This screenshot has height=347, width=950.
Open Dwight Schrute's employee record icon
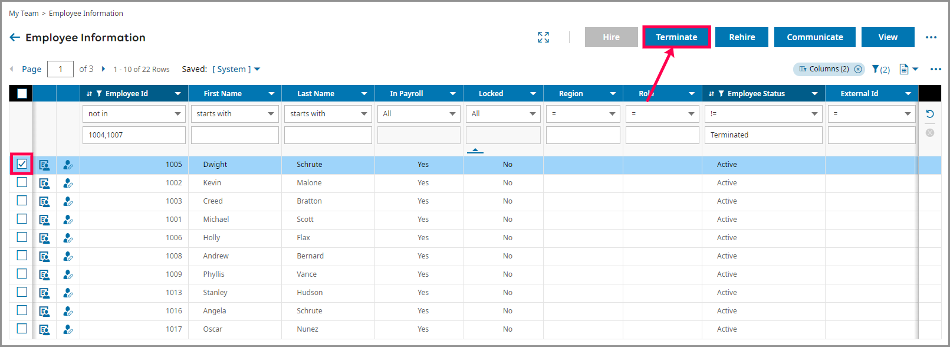(x=44, y=165)
